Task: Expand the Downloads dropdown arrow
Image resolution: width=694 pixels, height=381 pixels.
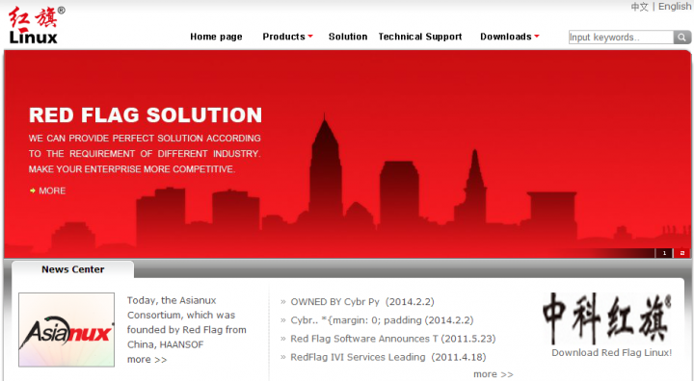Action: [537, 37]
